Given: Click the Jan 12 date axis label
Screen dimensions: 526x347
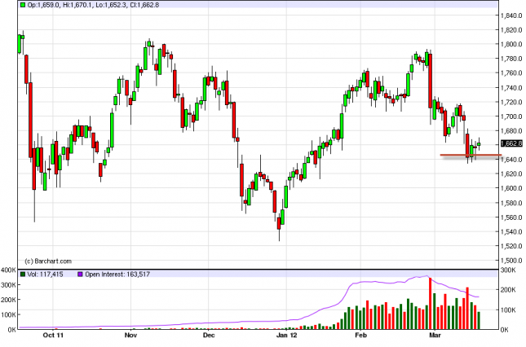Looking at the screenshot, I should click(x=286, y=336).
